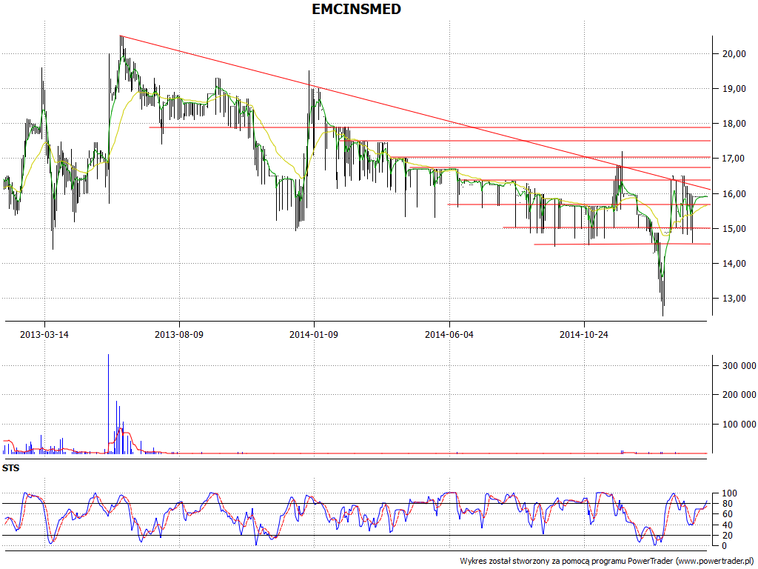Click the 13,00 price axis label
This screenshot has width=758, height=569.
(x=734, y=298)
